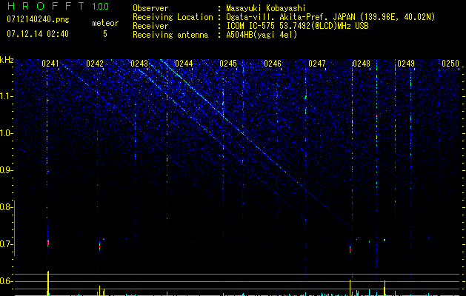Click the 1.0 frequency axis label
Viewport: 466px width, 296px height.
(5, 133)
